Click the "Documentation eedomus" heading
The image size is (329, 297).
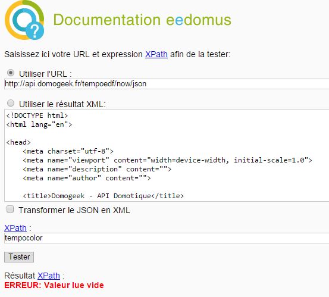(142, 20)
